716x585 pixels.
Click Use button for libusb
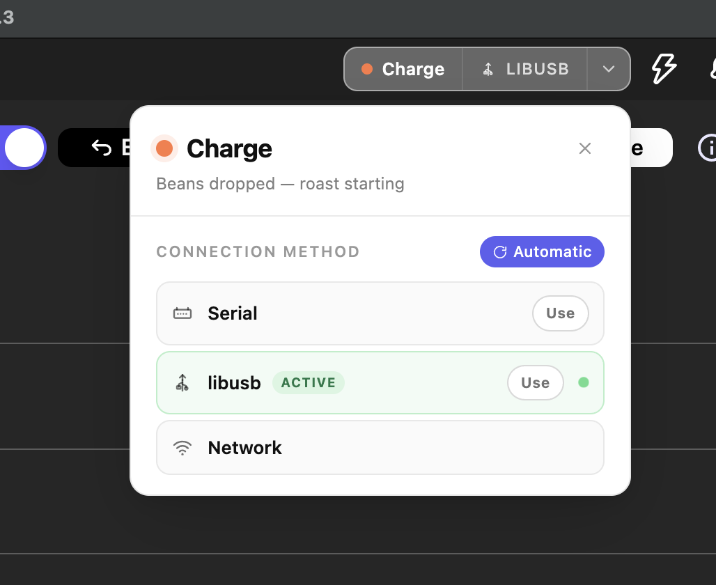(x=535, y=383)
